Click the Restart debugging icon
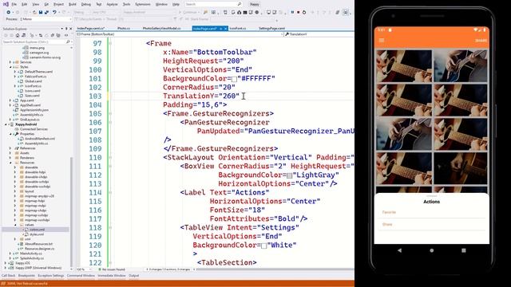Image resolution: width=511 pixels, height=287 pixels. point(304,12)
